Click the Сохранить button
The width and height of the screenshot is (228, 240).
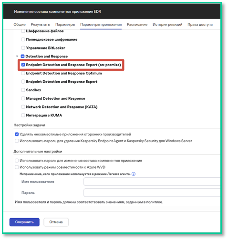[24, 222]
